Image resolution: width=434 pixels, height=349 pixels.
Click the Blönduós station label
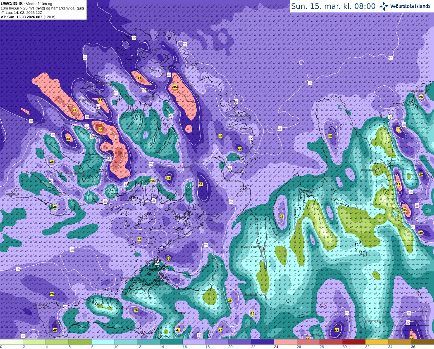pos(318,177)
